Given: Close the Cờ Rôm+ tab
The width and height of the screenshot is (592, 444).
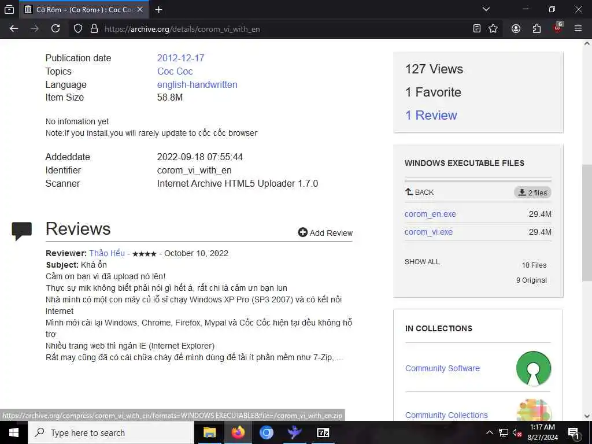Looking at the screenshot, I should click(140, 9).
